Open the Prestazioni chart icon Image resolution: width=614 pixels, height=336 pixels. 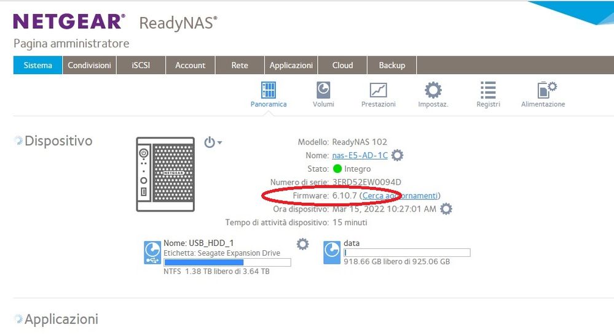pos(378,90)
